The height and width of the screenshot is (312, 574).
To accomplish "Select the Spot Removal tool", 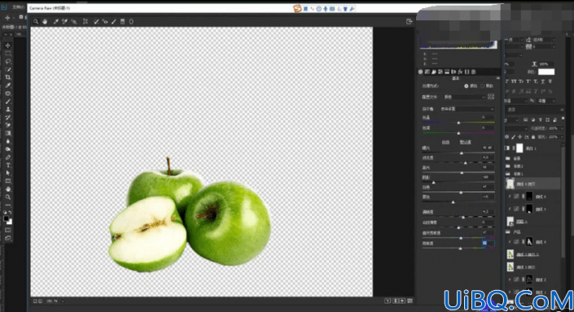I will coord(96,22).
